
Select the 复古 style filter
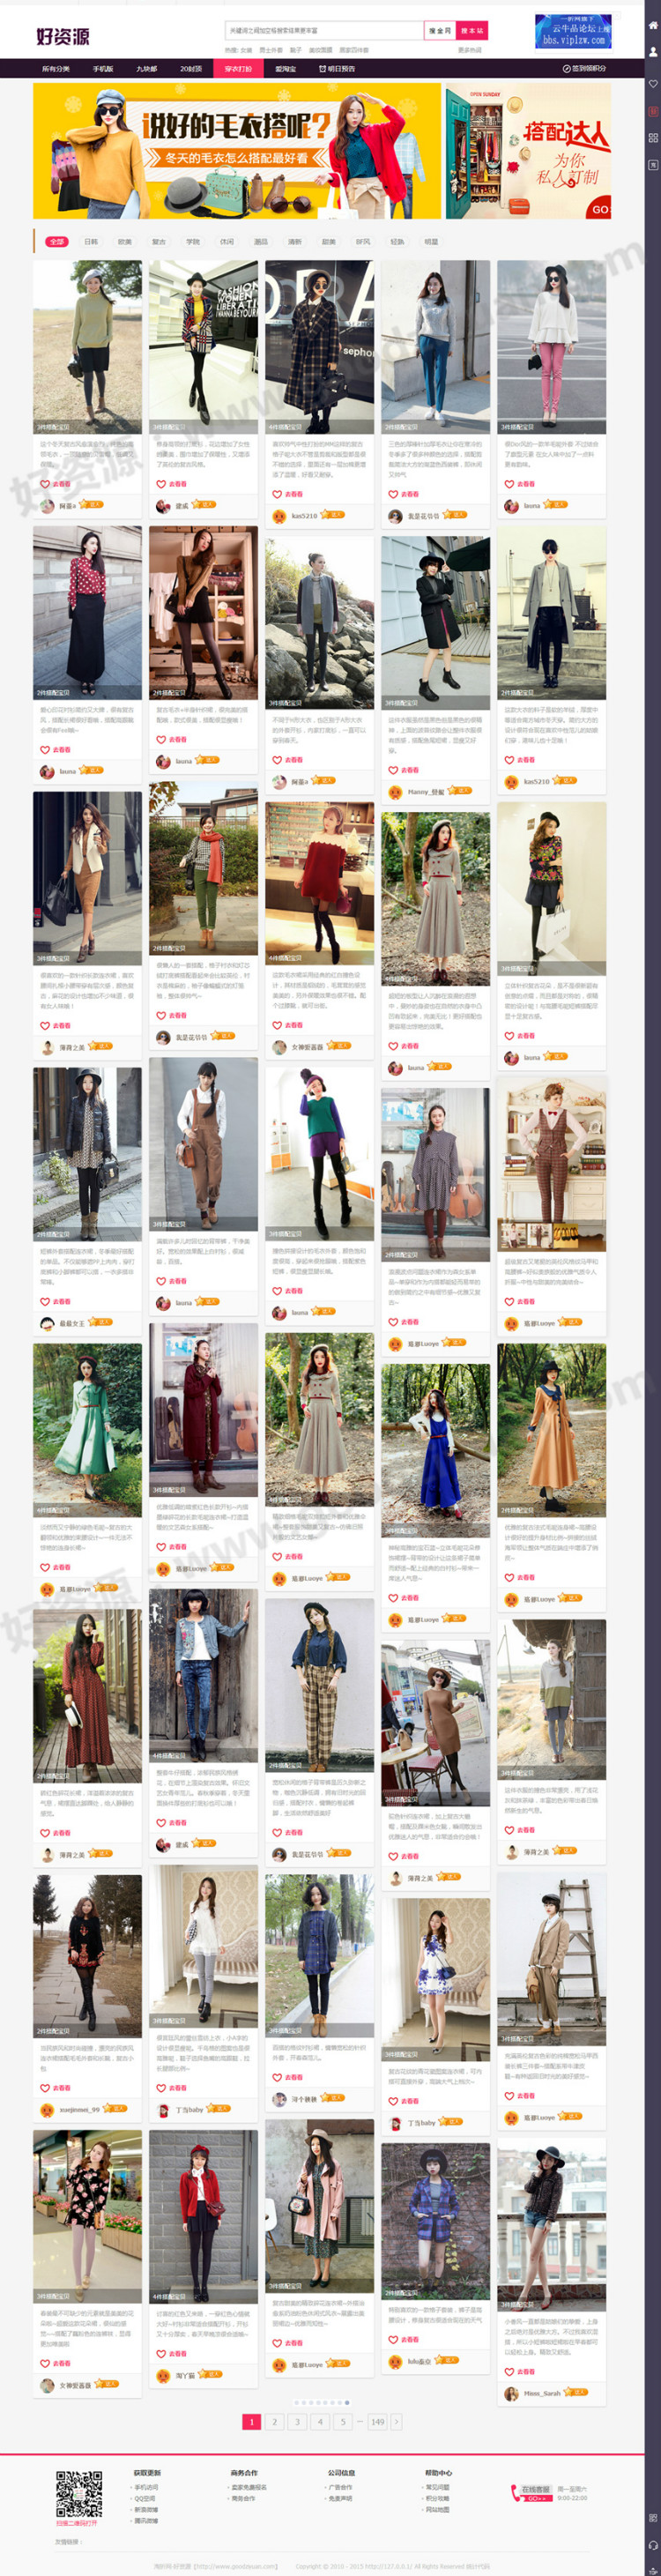[x=159, y=241]
